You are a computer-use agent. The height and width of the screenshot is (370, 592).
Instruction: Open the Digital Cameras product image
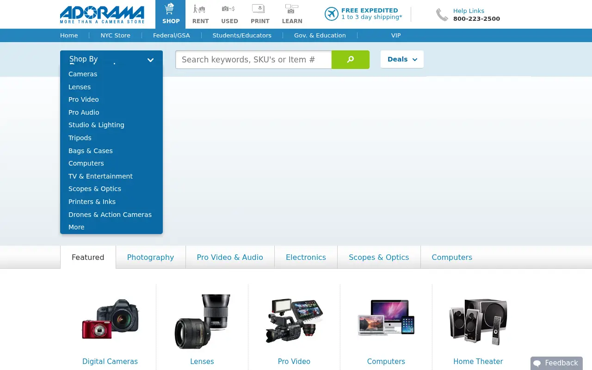(x=110, y=319)
